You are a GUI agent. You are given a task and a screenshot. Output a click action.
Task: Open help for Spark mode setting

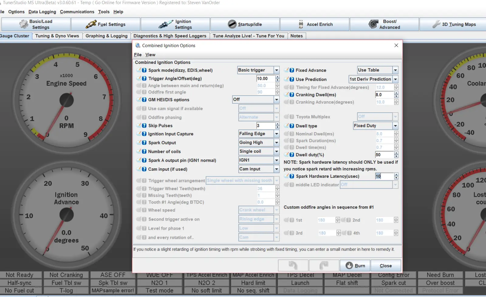[x=144, y=70]
